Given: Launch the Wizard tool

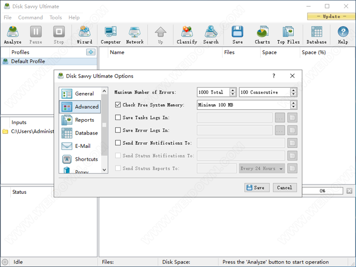Looking at the screenshot, I should [x=85, y=35].
